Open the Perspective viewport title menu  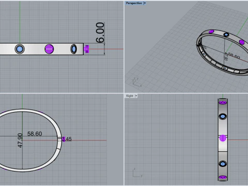pos(134,3)
